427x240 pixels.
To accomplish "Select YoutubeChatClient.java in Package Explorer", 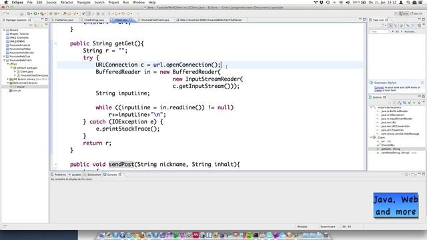I will click(34, 75).
